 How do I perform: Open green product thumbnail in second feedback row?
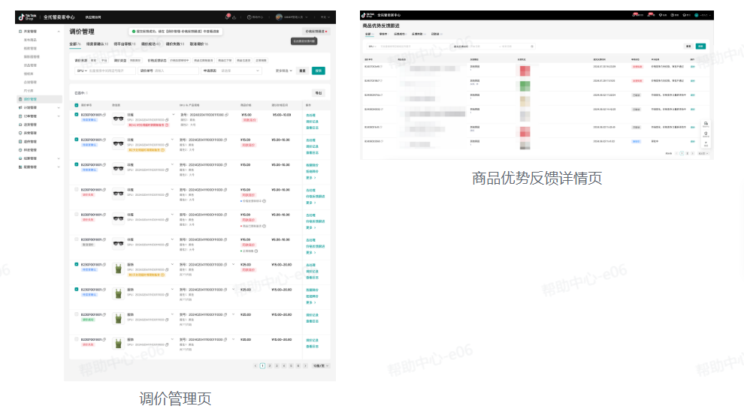pyautogui.click(x=525, y=86)
